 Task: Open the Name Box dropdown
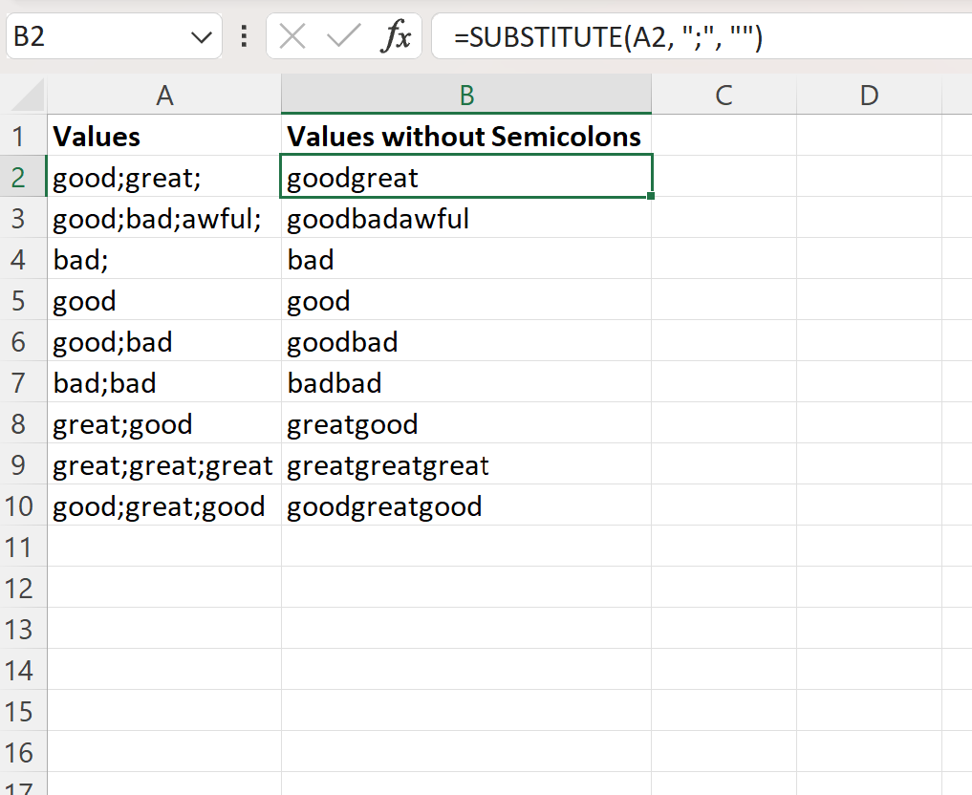[200, 36]
